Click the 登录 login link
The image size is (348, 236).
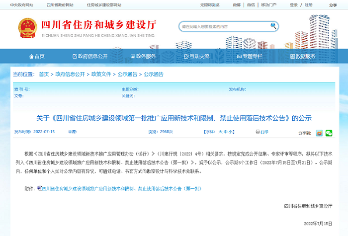point(294,4)
